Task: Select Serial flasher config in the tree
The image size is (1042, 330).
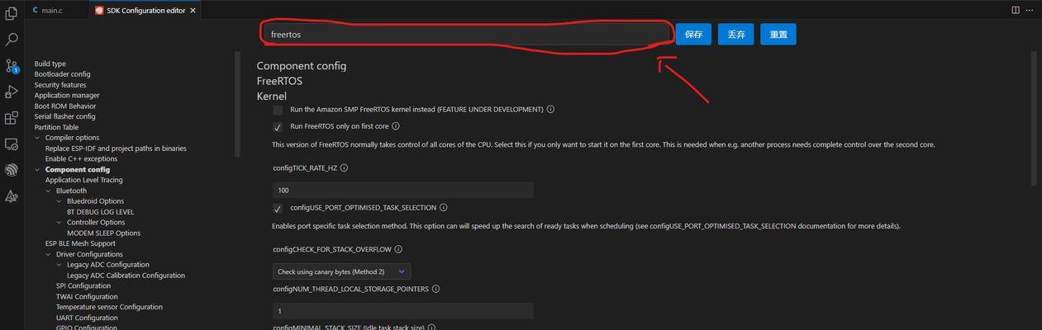Action: pyautogui.click(x=64, y=116)
